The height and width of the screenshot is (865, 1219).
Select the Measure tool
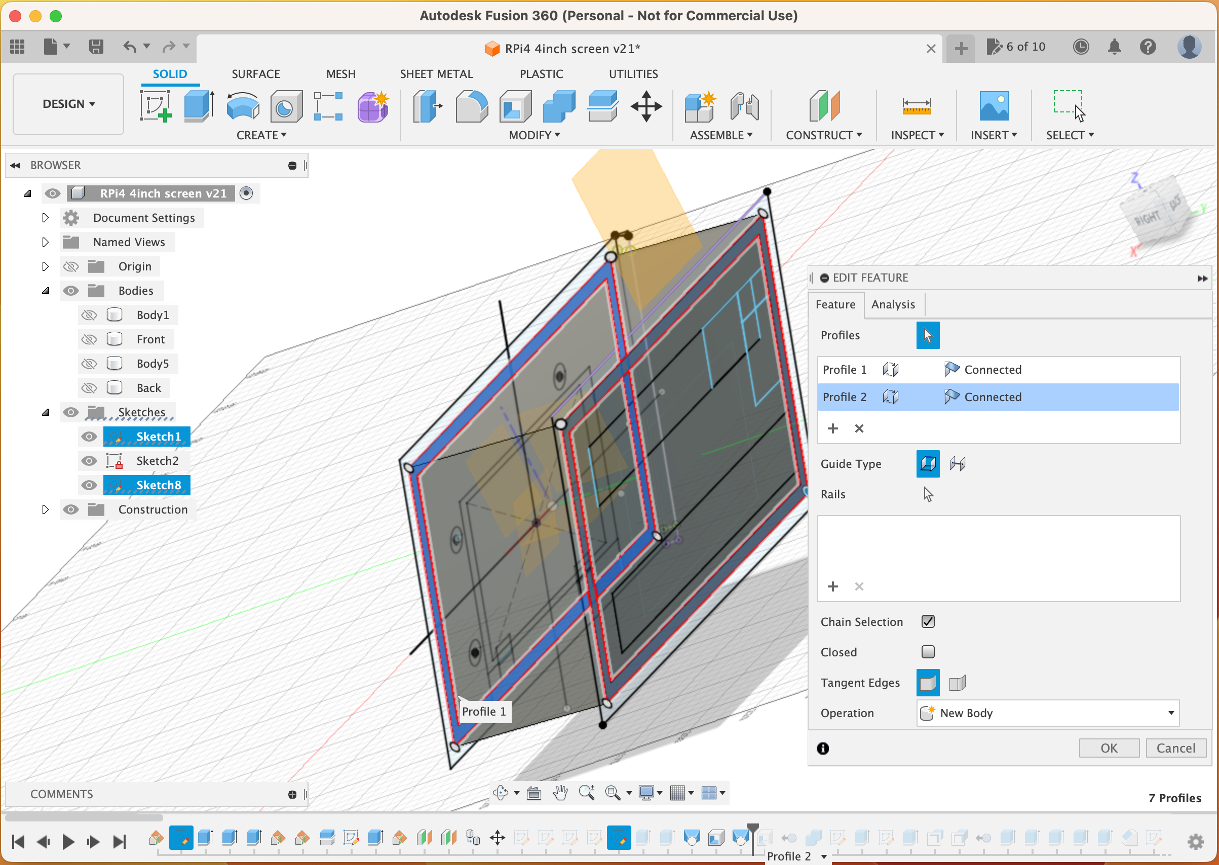917,106
